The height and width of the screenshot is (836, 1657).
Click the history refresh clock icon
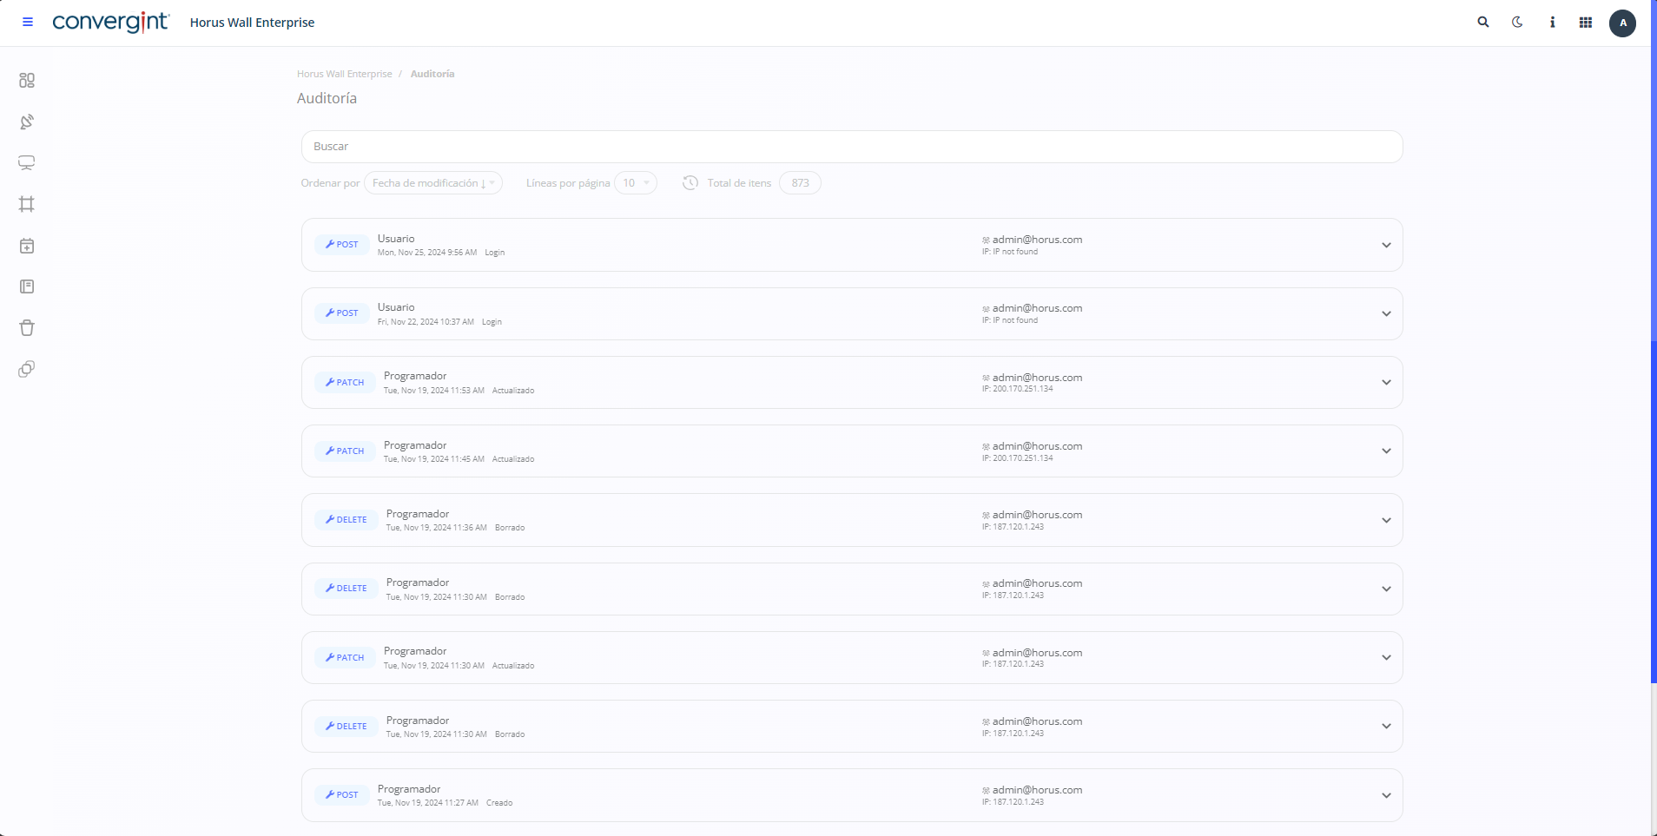pos(690,183)
